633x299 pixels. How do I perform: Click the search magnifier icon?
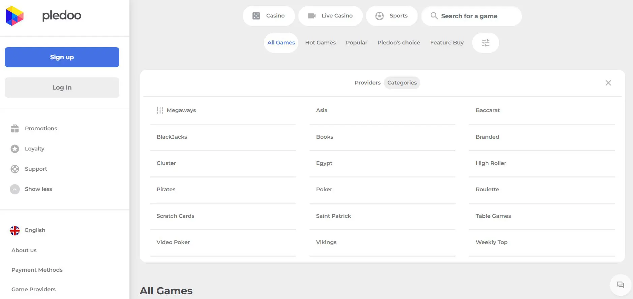pyautogui.click(x=434, y=16)
